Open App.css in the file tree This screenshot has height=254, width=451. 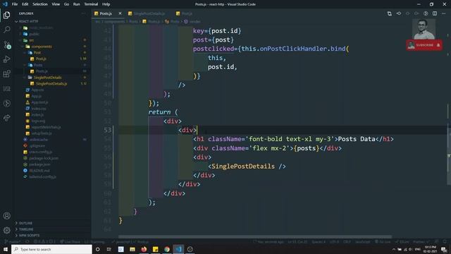(37, 90)
